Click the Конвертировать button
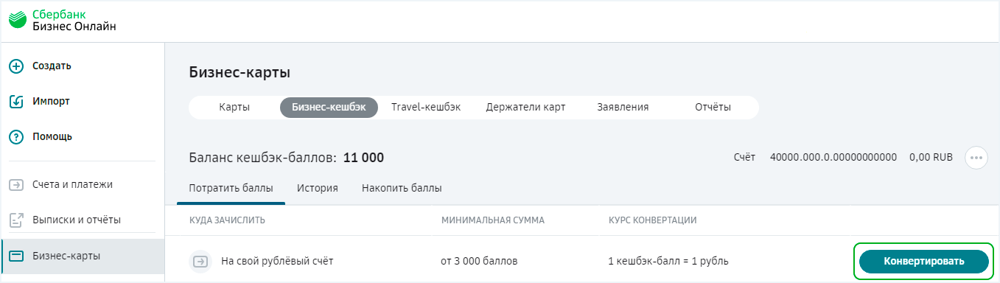Screen dimensions: 1000x283 [924, 261]
